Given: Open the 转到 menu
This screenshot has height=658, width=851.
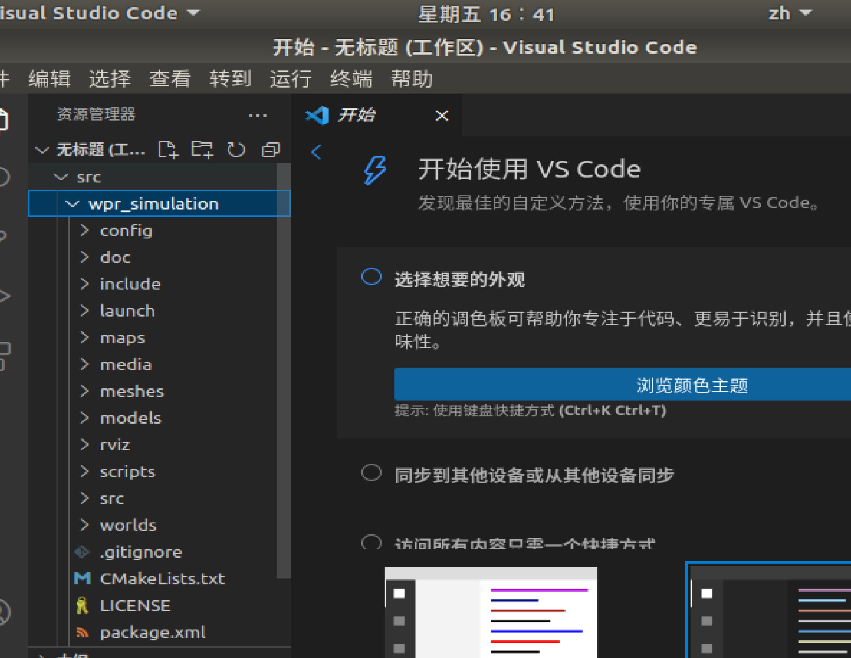Looking at the screenshot, I should pyautogui.click(x=231, y=79).
